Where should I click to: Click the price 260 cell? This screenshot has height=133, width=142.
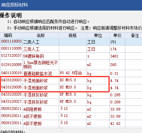(117, 65)
